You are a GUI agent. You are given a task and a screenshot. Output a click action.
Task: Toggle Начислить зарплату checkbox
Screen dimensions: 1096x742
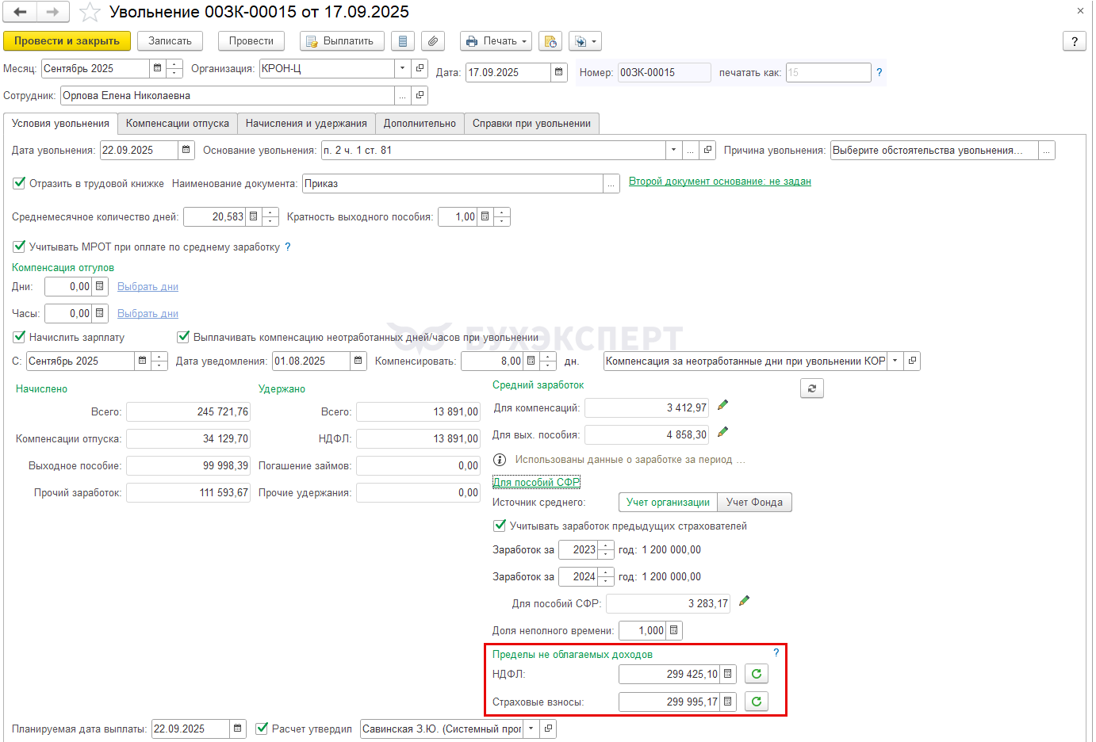[19, 337]
